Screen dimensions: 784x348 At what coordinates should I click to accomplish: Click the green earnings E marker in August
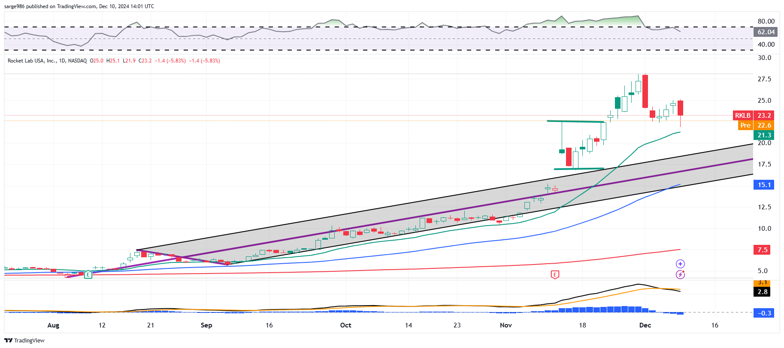click(88, 275)
